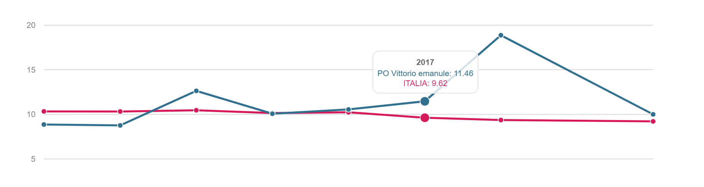Click the second red point from left
The width and height of the screenshot is (704, 187).
tap(120, 112)
